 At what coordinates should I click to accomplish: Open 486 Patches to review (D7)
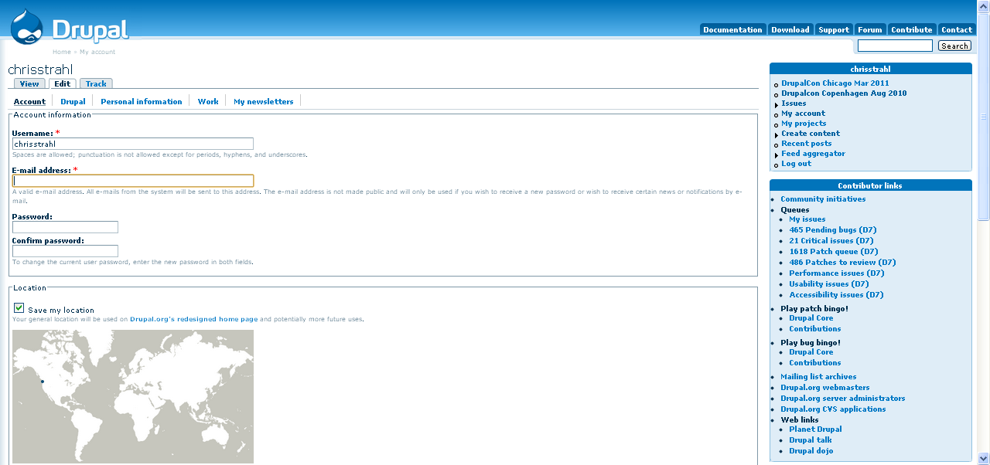point(842,263)
